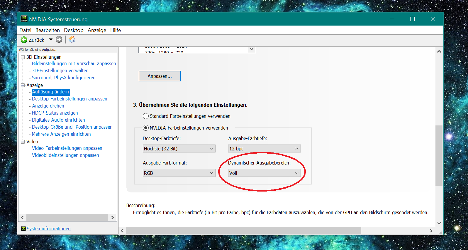
Task: Open the Bearbeiten menu
Action: [48, 30]
